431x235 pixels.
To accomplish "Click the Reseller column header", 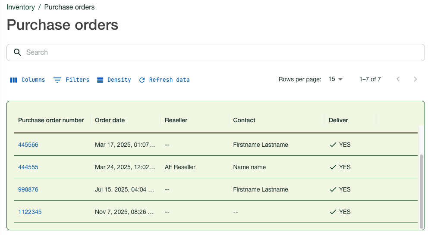I will [176, 121].
